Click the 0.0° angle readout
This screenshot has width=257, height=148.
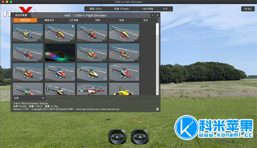coord(166,9)
